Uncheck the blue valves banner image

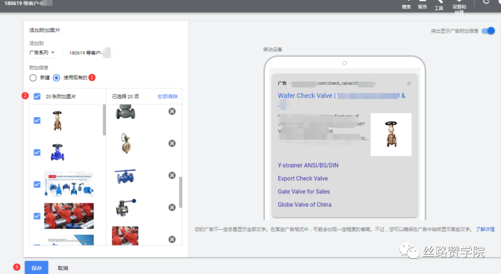coord(37,184)
